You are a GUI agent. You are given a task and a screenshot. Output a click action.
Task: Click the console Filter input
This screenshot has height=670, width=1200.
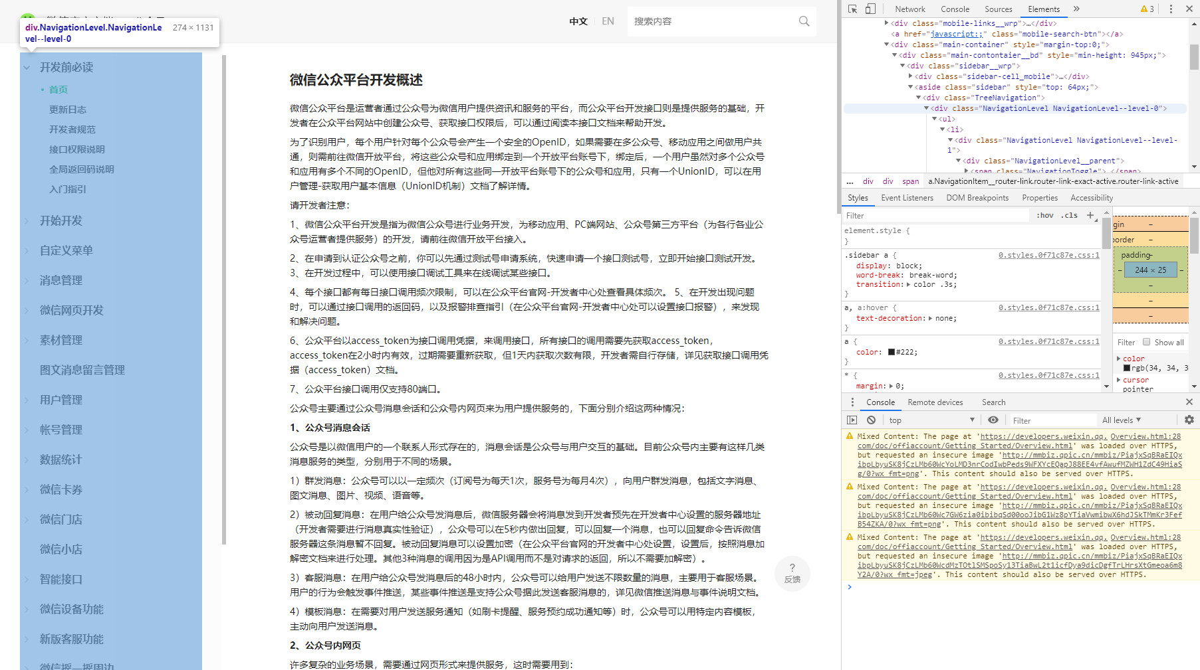1053,420
